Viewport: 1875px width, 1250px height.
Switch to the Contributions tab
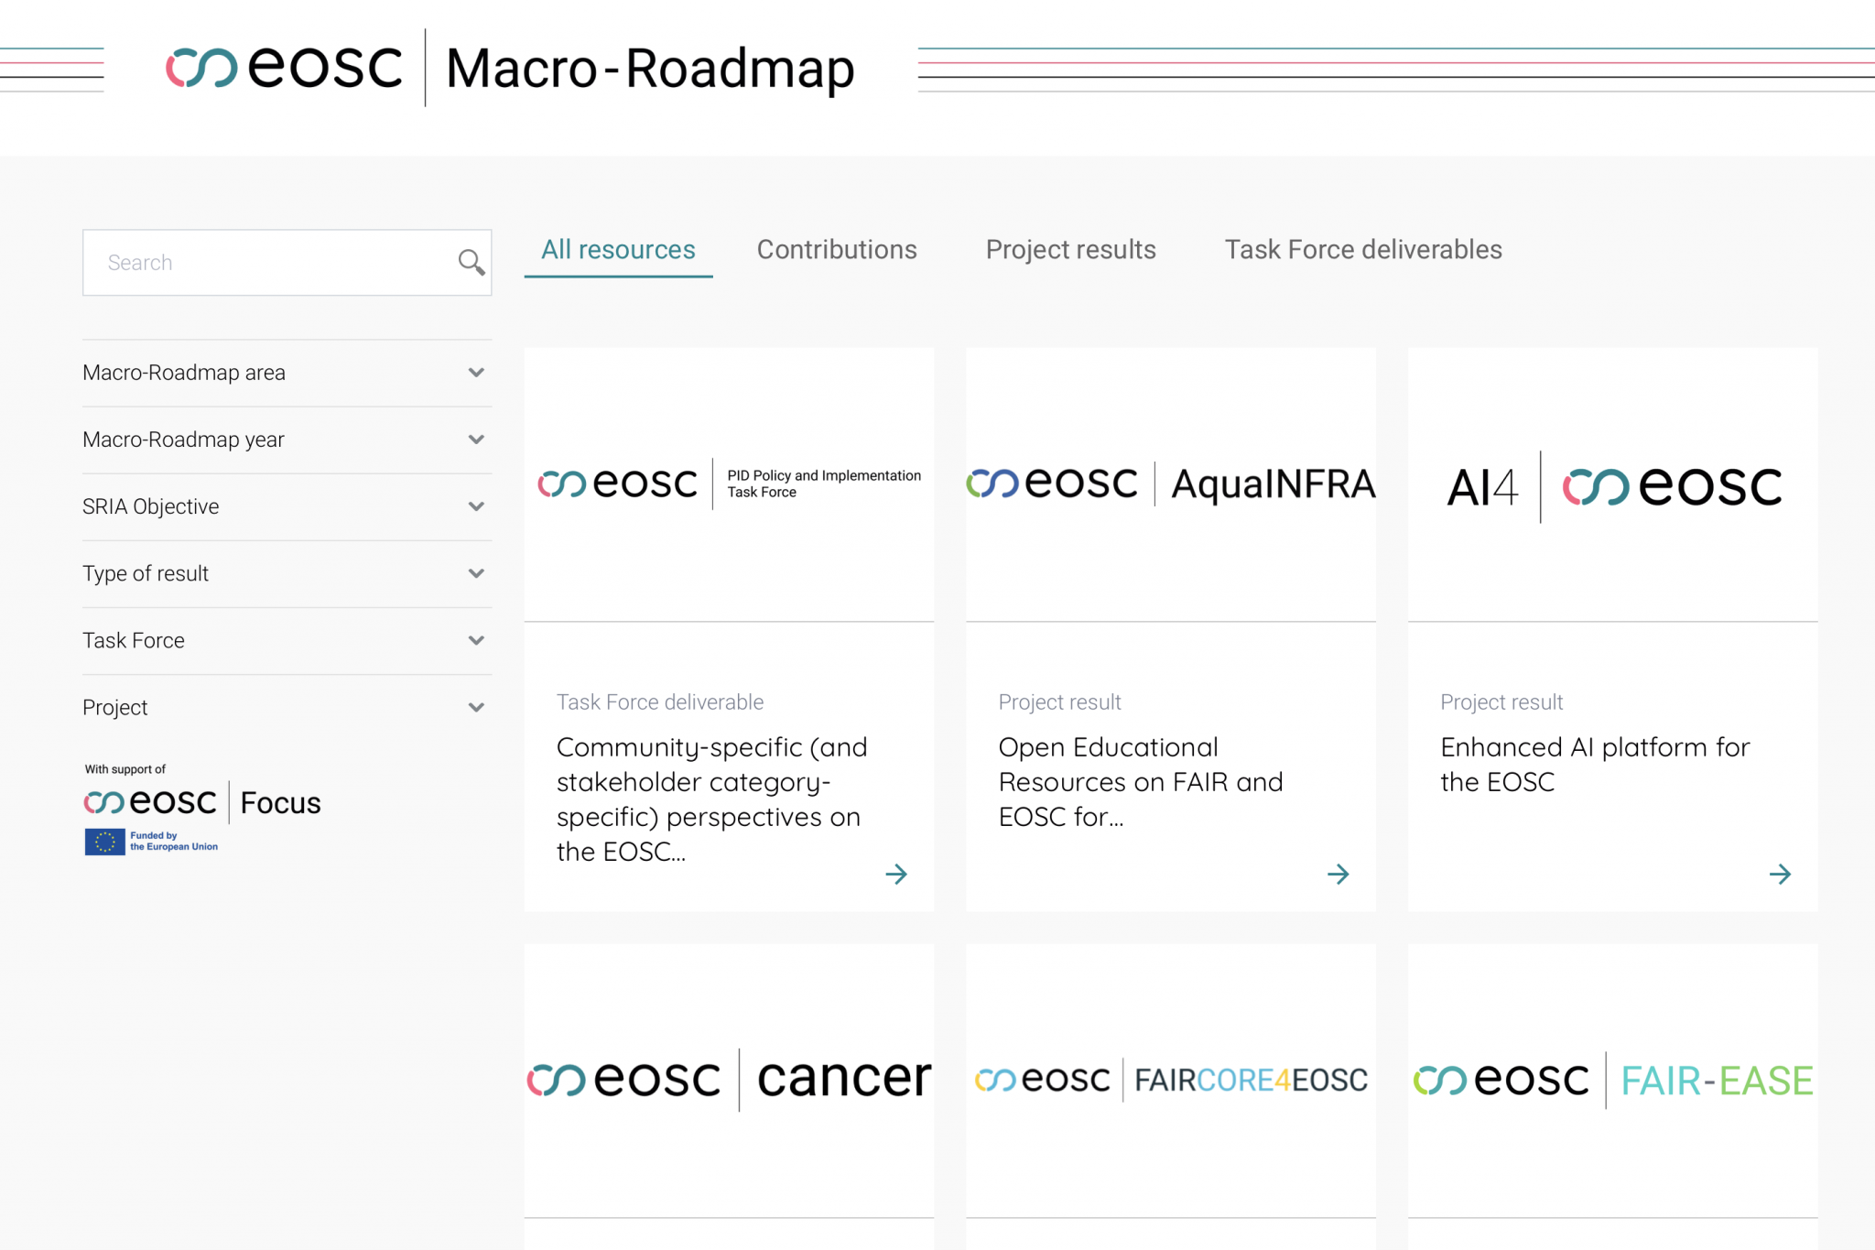[837, 250]
